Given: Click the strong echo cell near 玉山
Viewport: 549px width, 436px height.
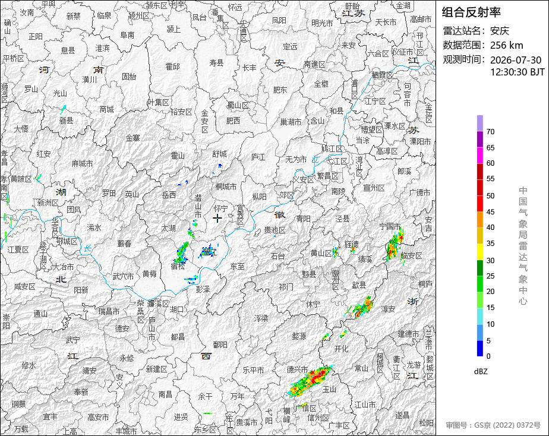Looking at the screenshot, I should (x=310, y=381).
